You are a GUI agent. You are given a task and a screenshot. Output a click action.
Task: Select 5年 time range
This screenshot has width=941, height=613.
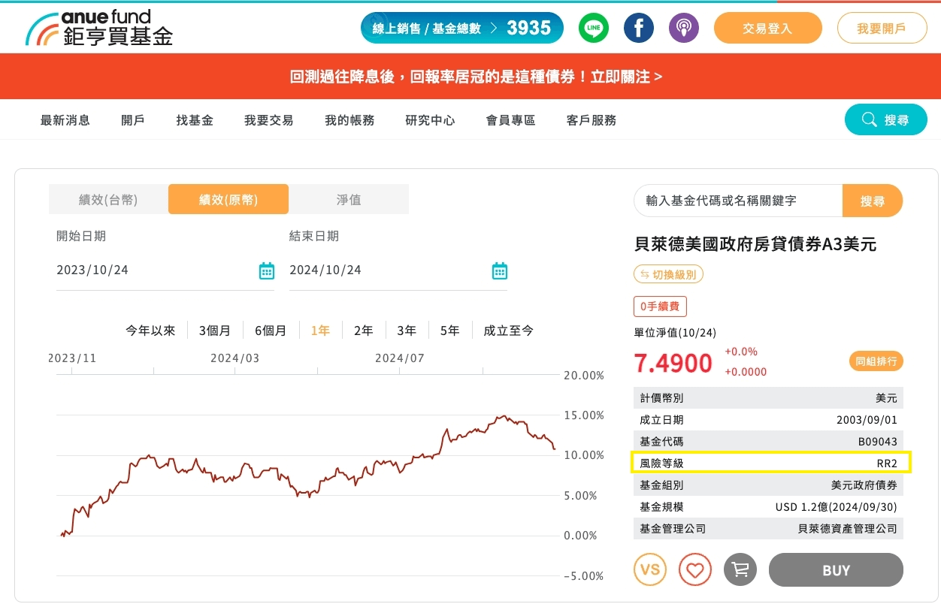[449, 331]
